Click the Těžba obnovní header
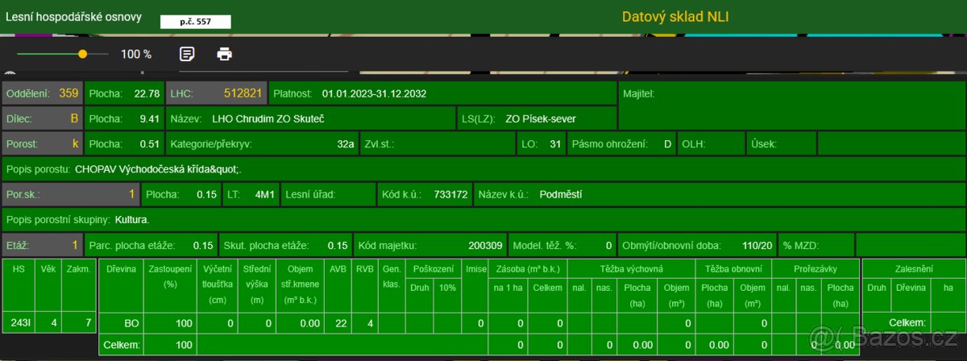The width and height of the screenshot is (967, 361). click(x=733, y=268)
